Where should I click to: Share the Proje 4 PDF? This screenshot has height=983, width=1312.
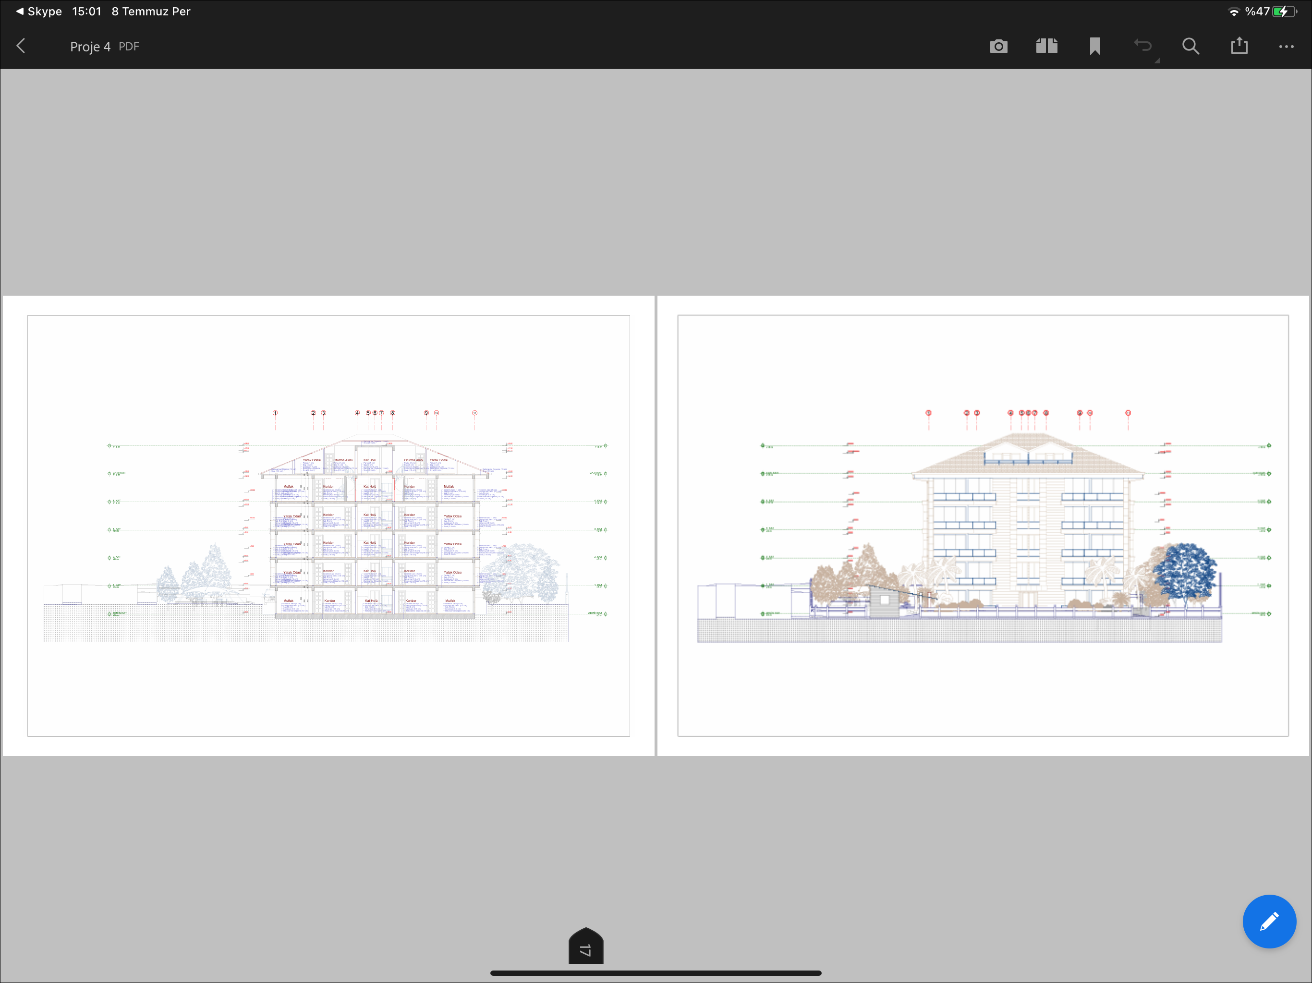click(x=1239, y=46)
